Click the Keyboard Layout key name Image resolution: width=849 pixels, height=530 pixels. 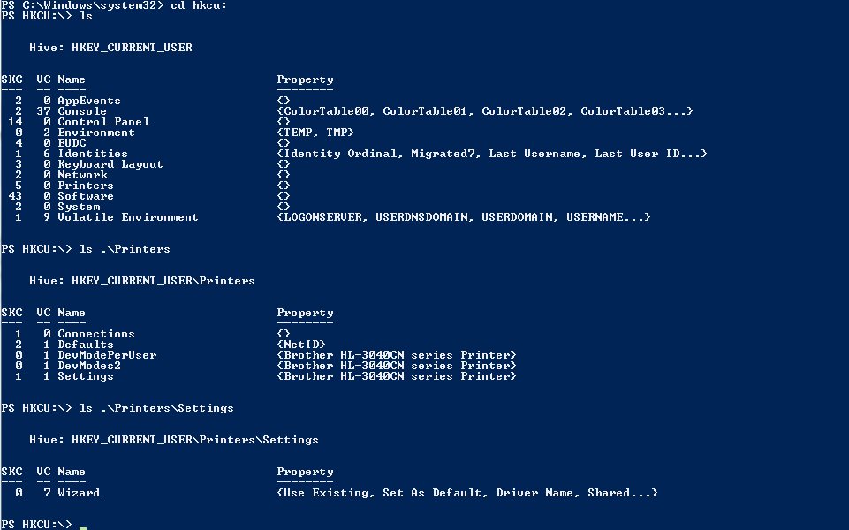coord(110,164)
